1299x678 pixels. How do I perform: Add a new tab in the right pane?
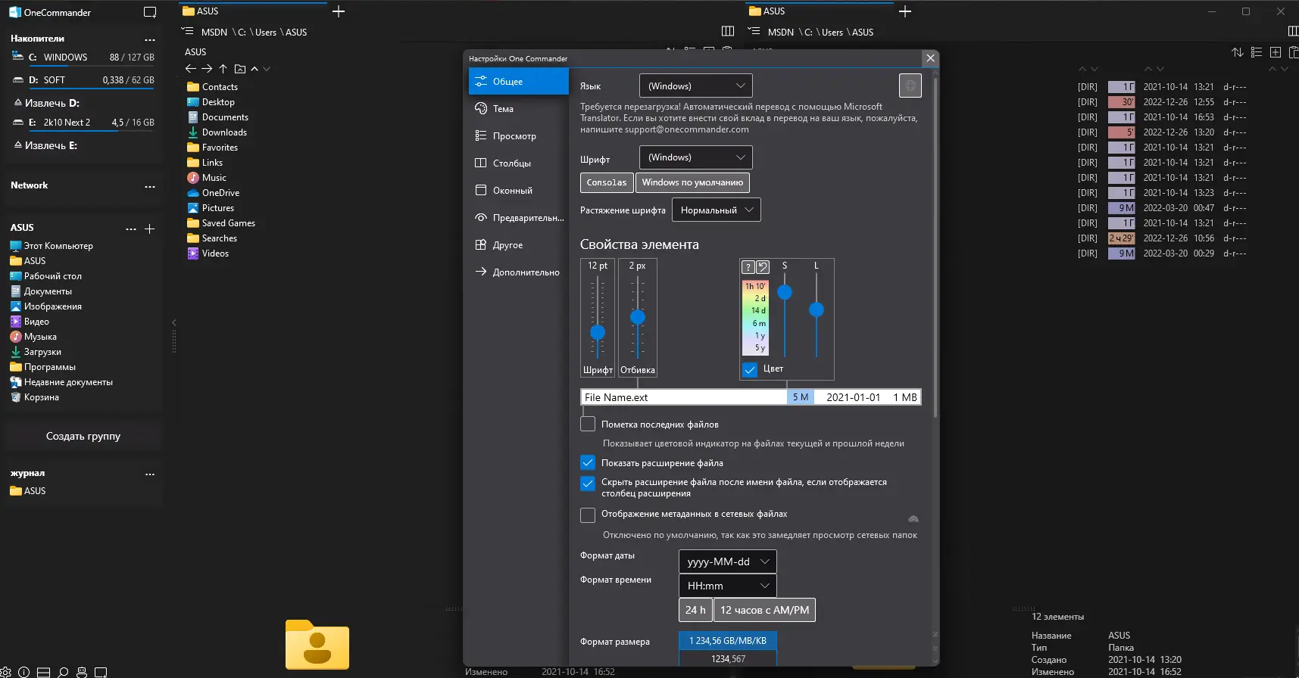point(905,11)
